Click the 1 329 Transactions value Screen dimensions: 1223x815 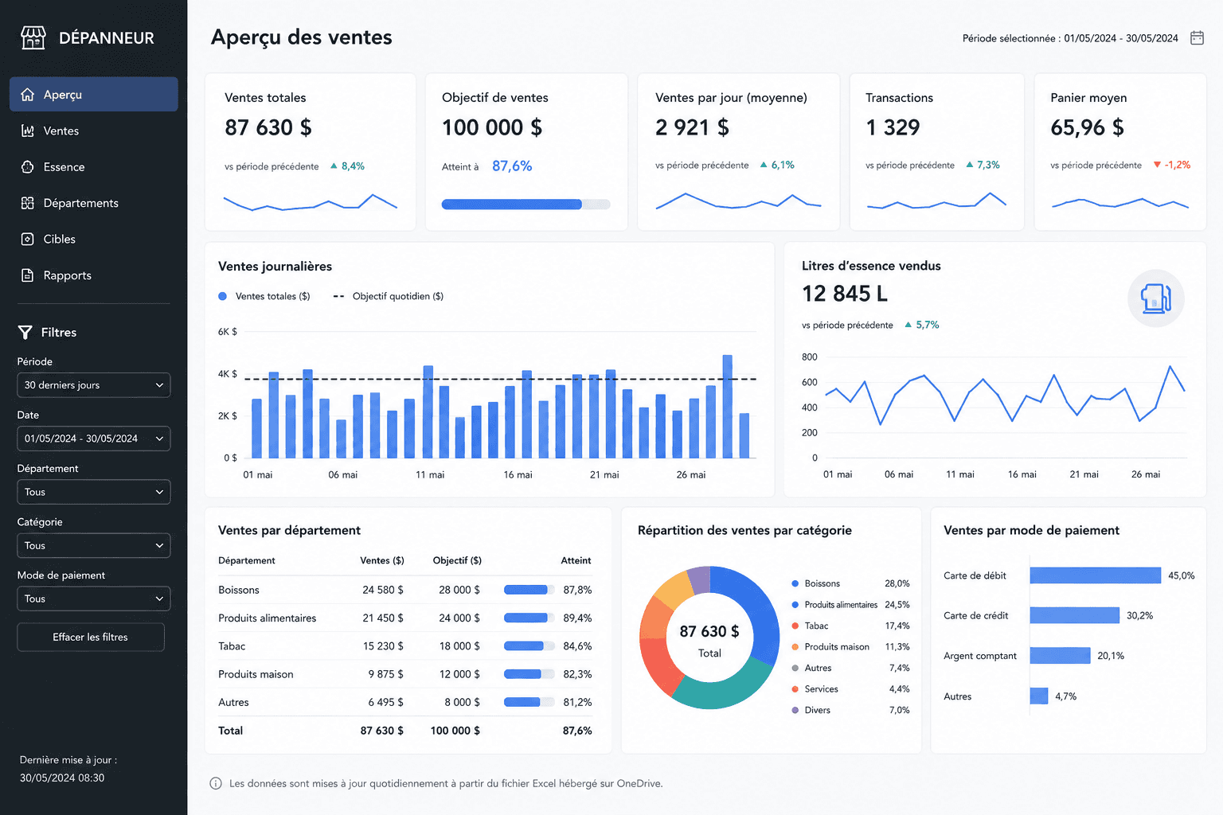coord(893,127)
